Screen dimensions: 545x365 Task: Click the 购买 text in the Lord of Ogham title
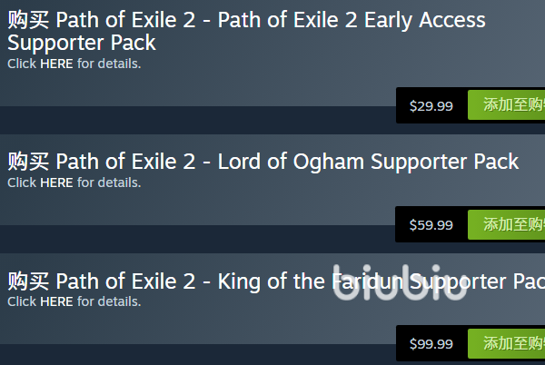[28, 162]
